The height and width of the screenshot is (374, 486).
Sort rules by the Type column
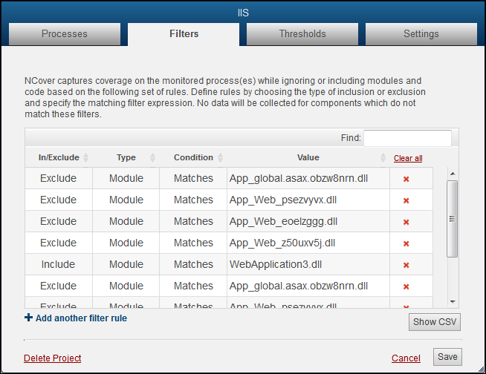click(x=126, y=157)
